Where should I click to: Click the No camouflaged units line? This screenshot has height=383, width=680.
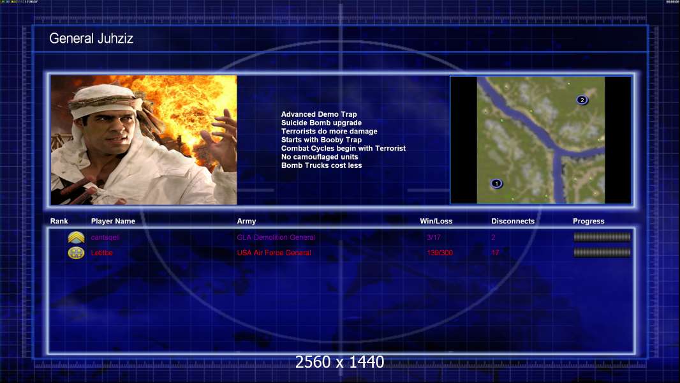pos(320,156)
